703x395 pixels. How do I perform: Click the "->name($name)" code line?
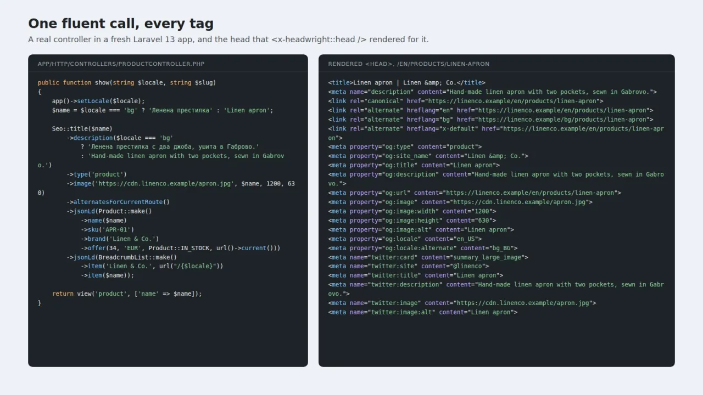104,221
